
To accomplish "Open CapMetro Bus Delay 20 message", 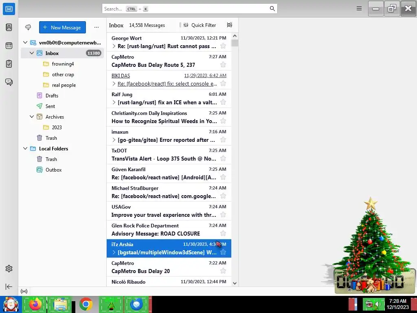I will pyautogui.click(x=169, y=267).
